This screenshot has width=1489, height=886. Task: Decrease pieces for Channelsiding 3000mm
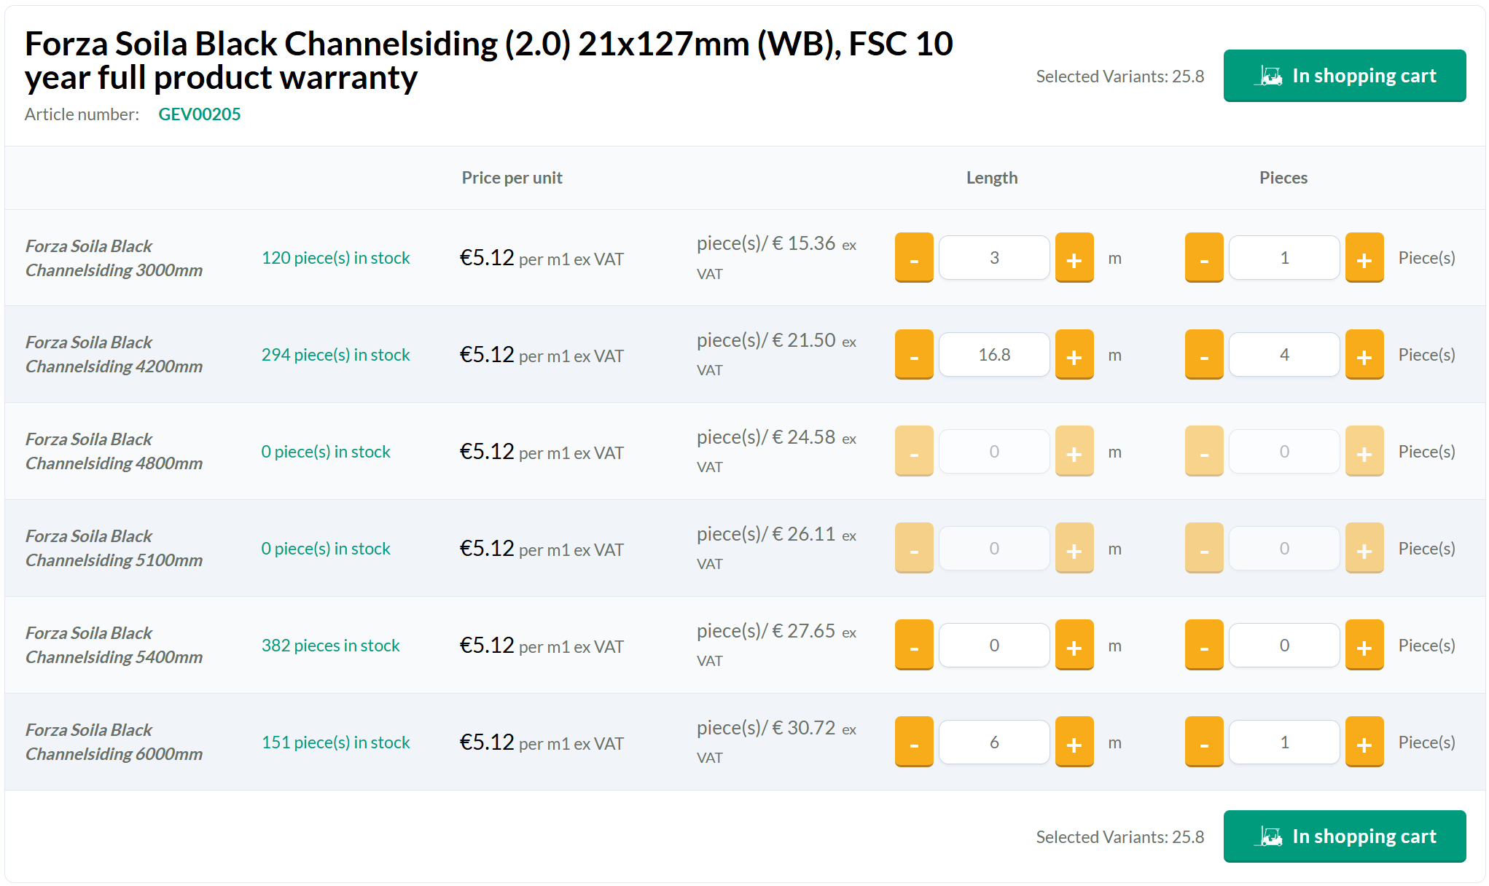(1204, 258)
